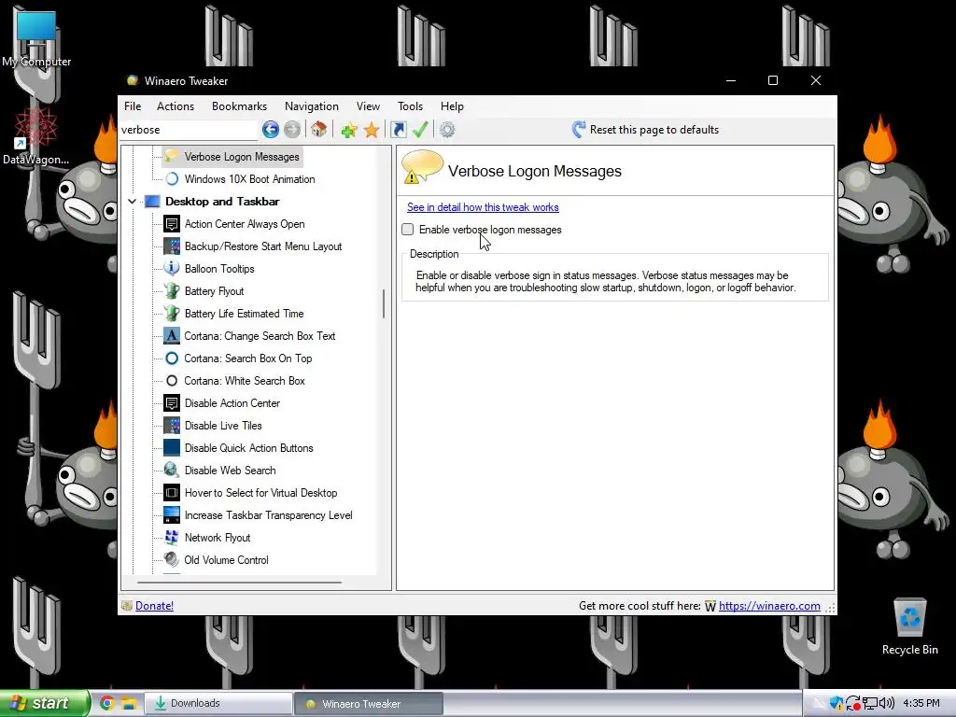Click the volume tray icon
The image size is (956, 717).
tap(887, 703)
